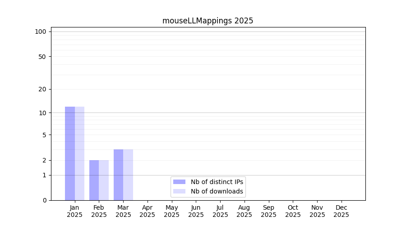Select the Sep 2025 x-axis label
The image size is (406, 225).
point(268,211)
